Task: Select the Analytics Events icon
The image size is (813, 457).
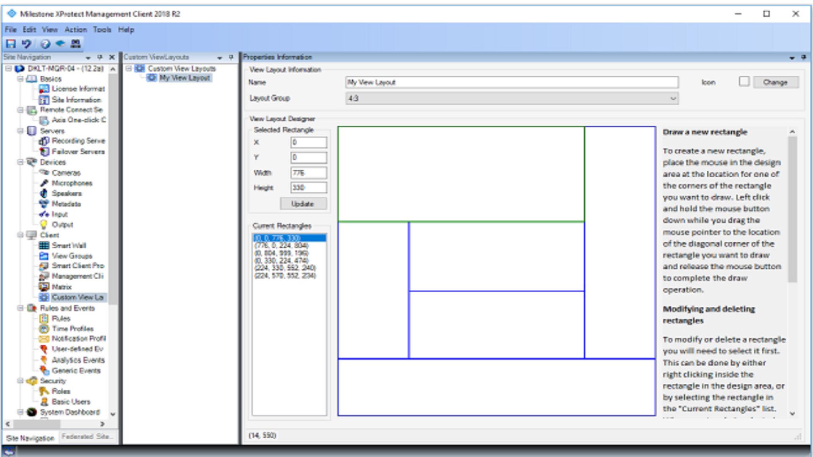Action: [44, 360]
